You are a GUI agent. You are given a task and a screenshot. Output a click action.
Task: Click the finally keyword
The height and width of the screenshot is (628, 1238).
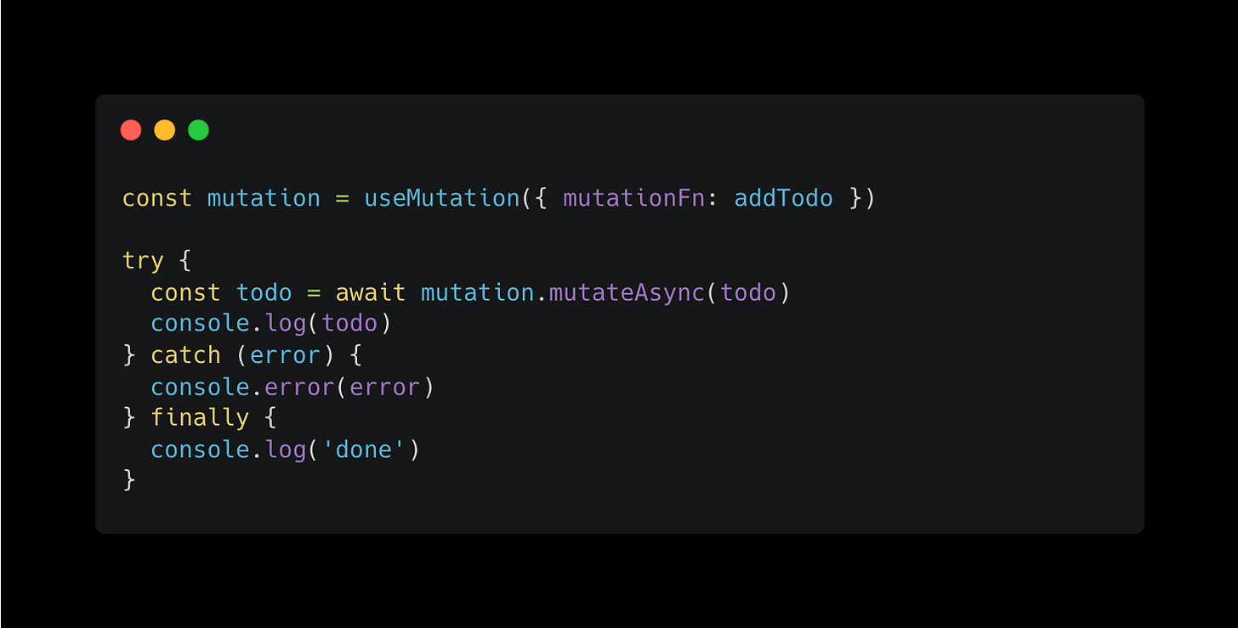point(200,417)
